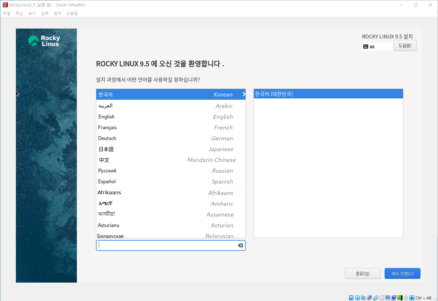
Task: Open the 도움말 menu in the menu bar
Action: tap(72, 13)
